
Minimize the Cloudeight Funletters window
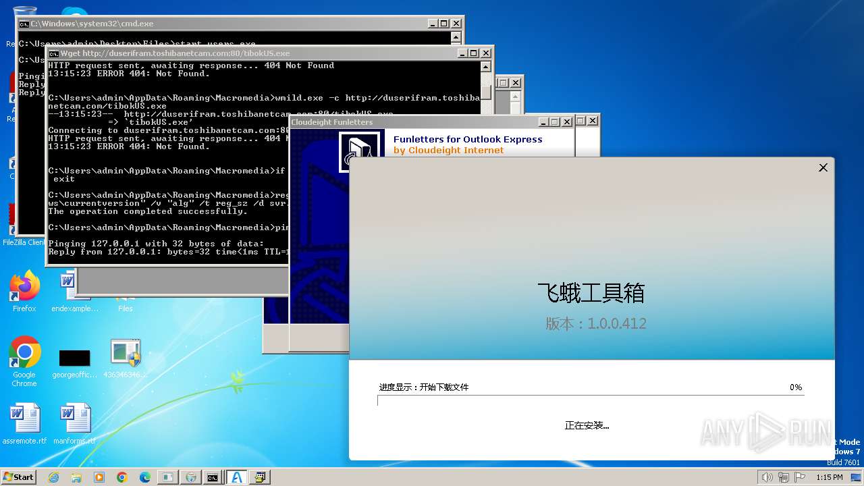tap(543, 122)
